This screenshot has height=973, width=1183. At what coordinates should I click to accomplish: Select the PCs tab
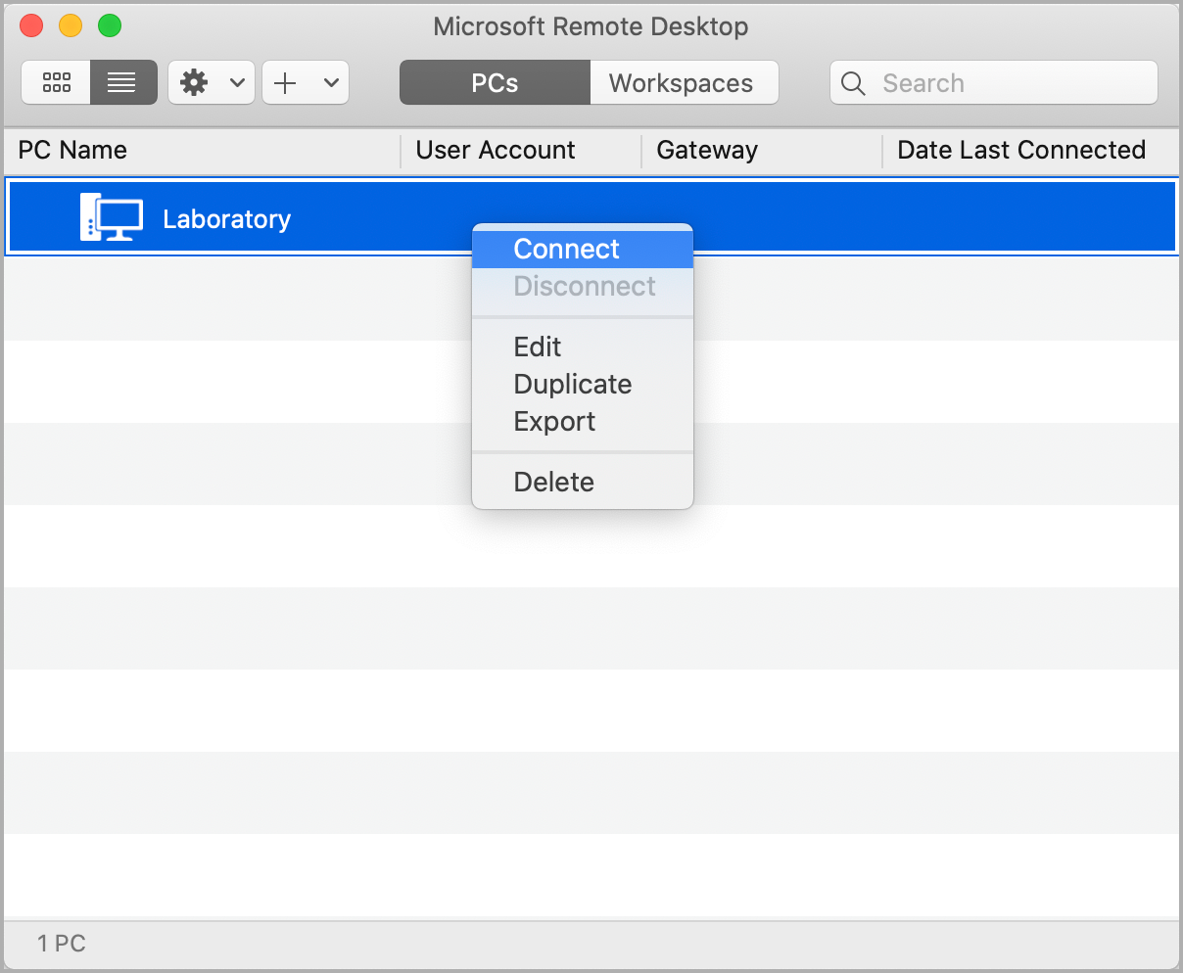495,83
